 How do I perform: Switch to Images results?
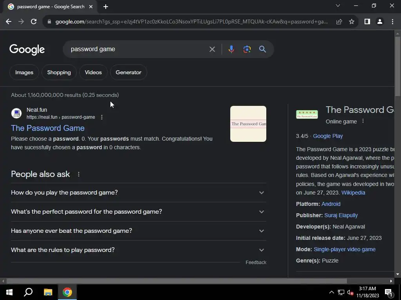click(24, 72)
